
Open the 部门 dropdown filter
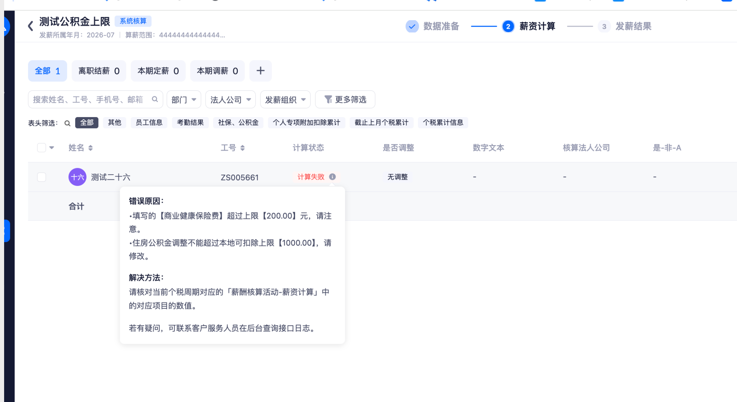click(184, 100)
